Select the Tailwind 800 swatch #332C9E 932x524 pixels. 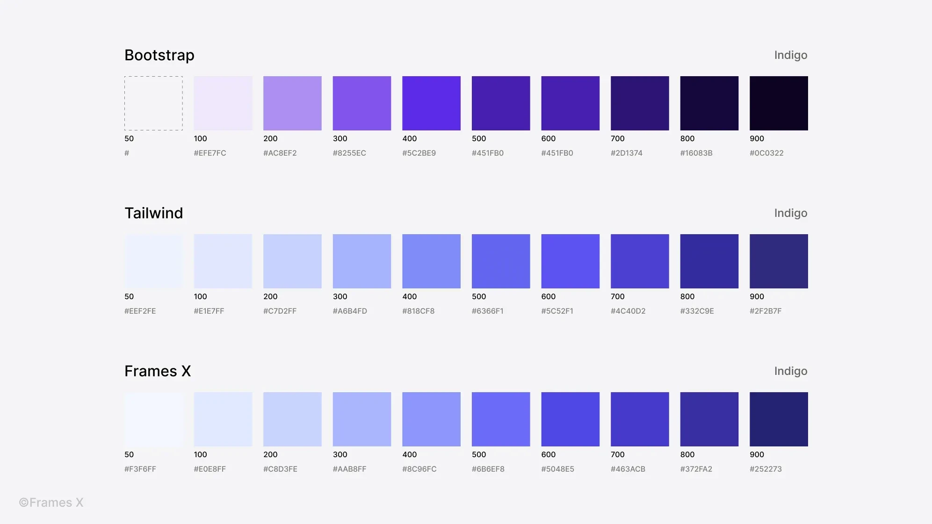click(x=709, y=261)
